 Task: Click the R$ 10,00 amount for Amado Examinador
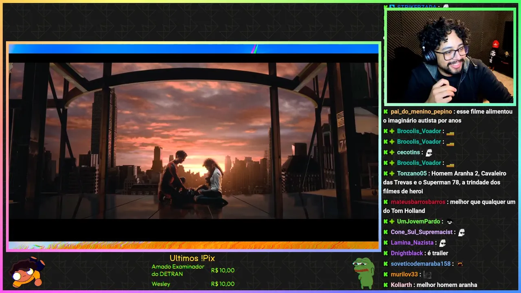tap(223, 270)
